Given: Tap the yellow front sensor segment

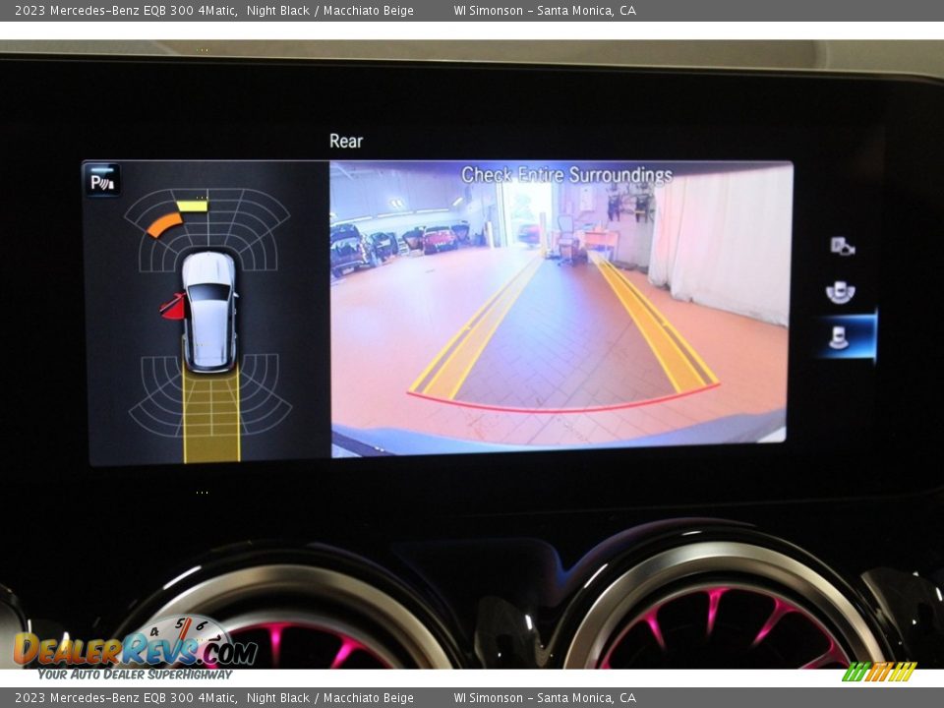Looking at the screenshot, I should [192, 206].
